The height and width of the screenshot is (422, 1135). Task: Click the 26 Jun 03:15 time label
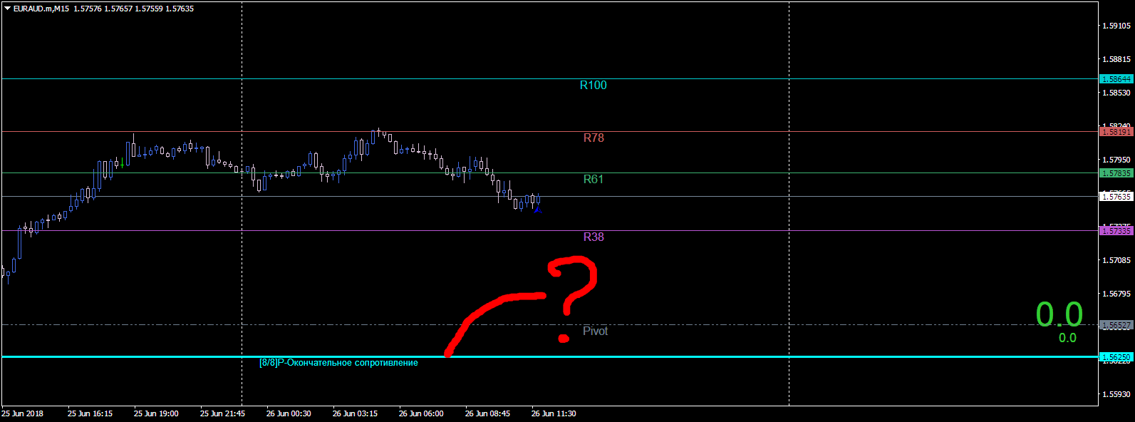click(355, 413)
